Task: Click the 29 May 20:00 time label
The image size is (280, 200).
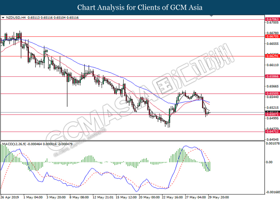Action: click(218, 197)
